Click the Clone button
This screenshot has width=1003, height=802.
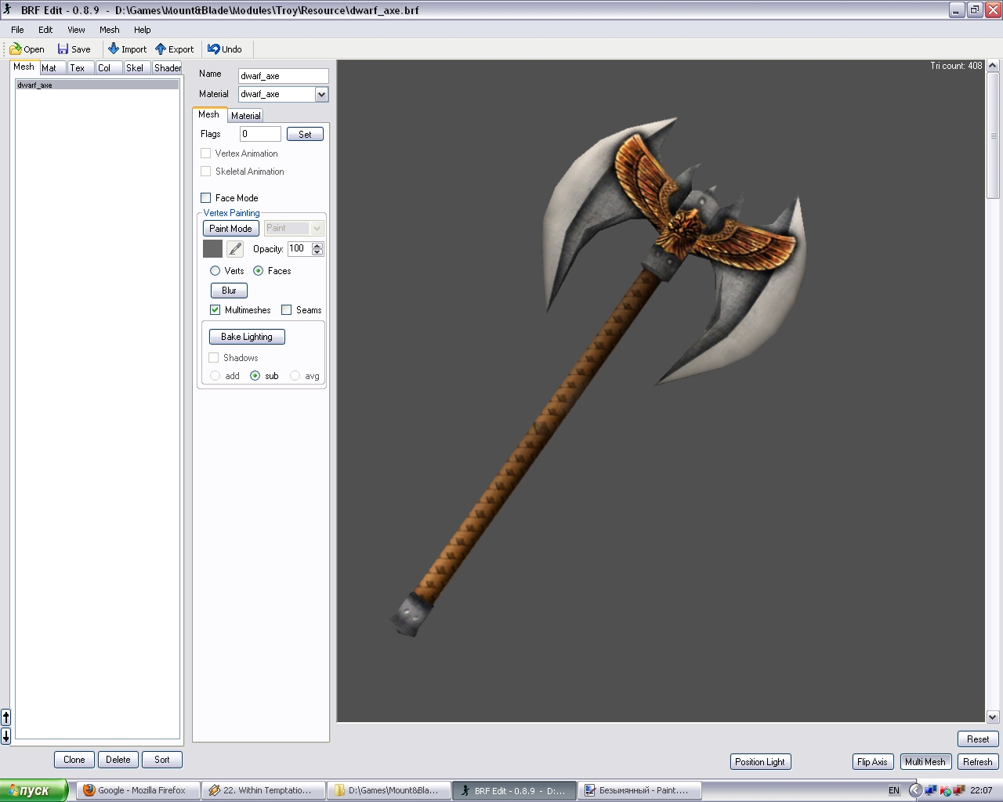pos(74,760)
